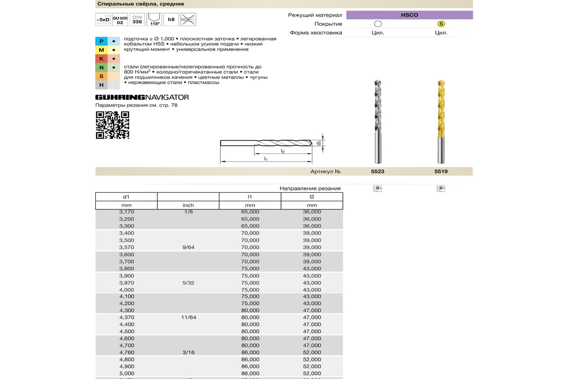Click the R cutting direction icon under 5523
Screen dimensions: 569x379
pos(377,189)
